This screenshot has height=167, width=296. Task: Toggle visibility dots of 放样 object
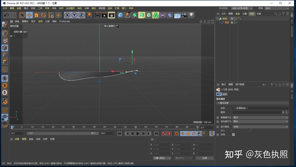point(235,19)
